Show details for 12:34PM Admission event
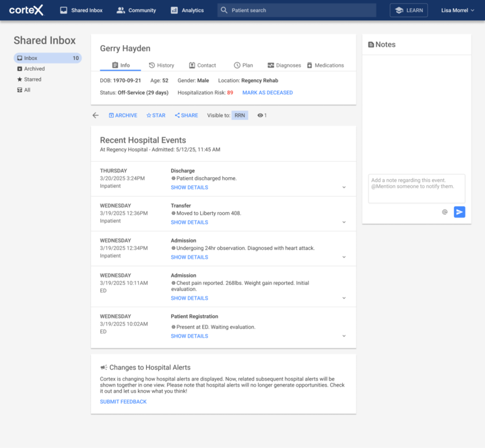This screenshot has width=485, height=448. (x=189, y=257)
